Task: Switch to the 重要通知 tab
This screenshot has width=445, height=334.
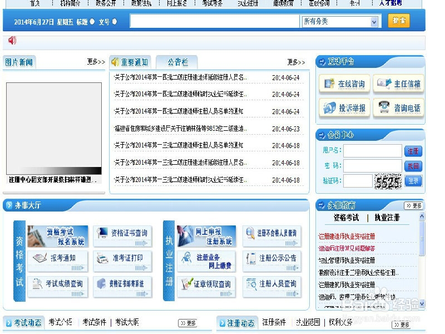Action: [130, 62]
